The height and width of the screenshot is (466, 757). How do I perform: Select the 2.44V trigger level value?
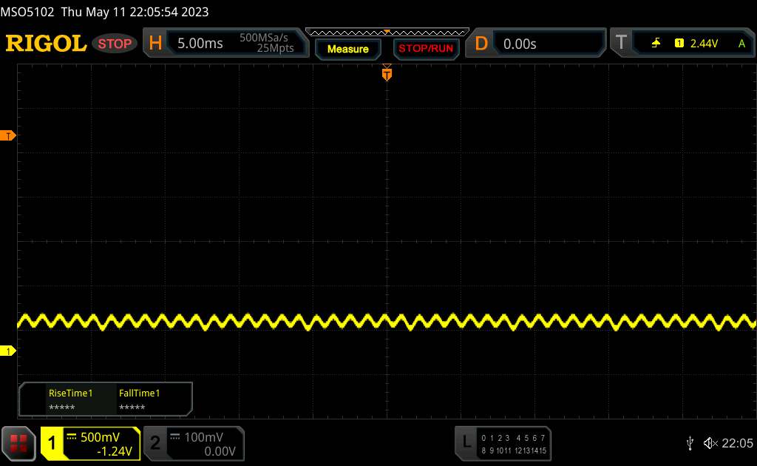(704, 44)
